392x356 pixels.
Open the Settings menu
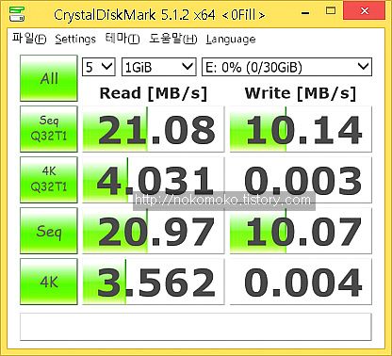coord(75,39)
